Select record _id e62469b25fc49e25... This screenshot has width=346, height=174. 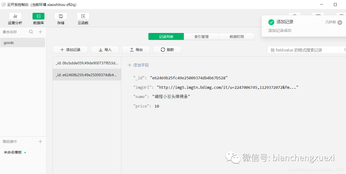click(87, 75)
